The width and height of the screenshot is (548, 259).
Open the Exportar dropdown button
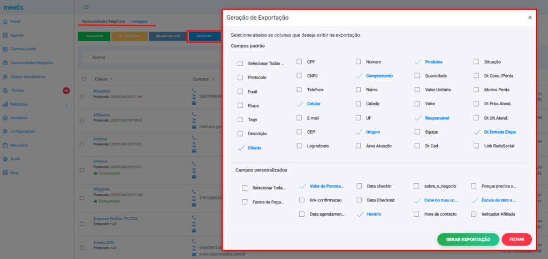point(204,36)
